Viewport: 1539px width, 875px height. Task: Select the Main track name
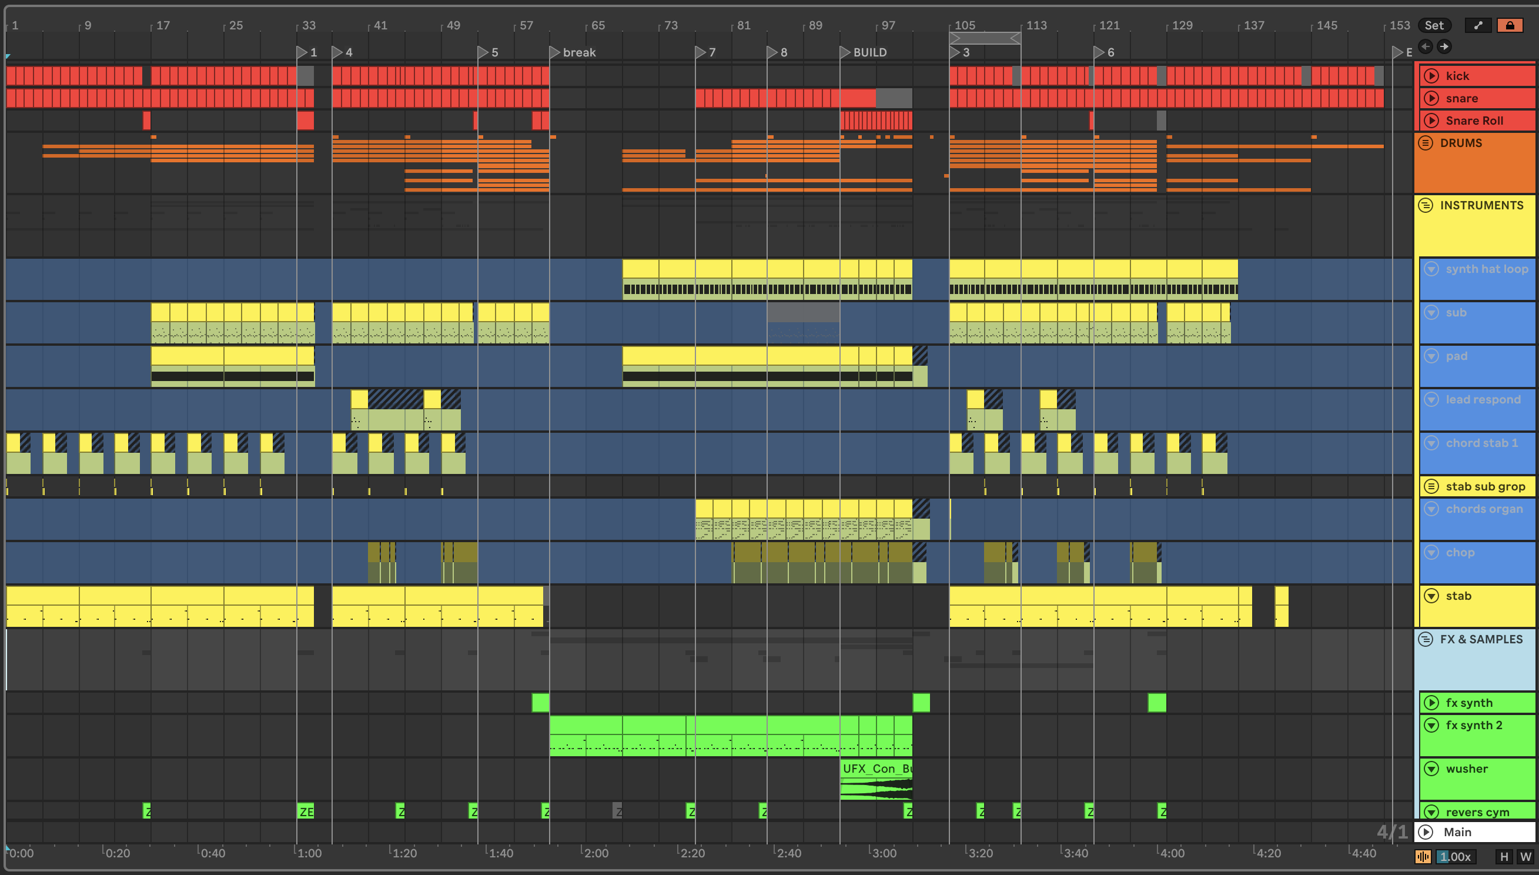(1457, 832)
